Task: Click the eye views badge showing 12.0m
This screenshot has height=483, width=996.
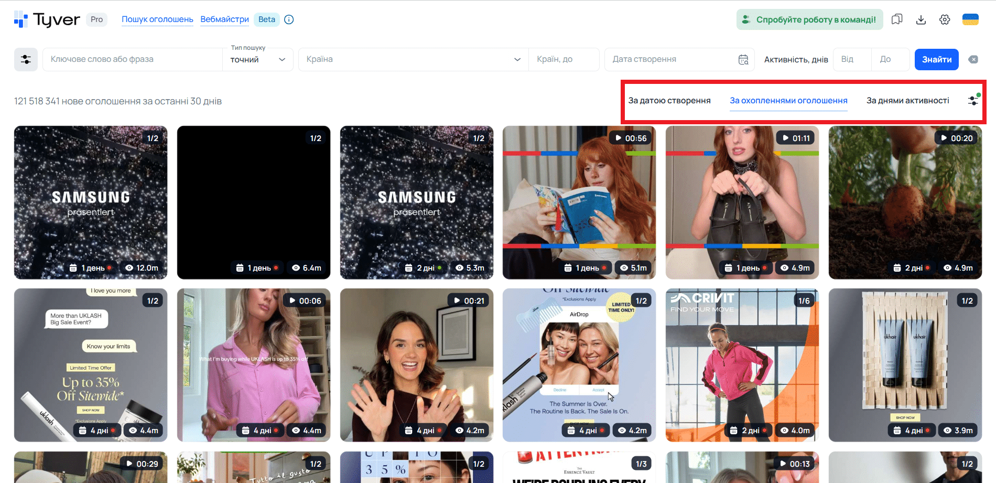Action: [142, 268]
